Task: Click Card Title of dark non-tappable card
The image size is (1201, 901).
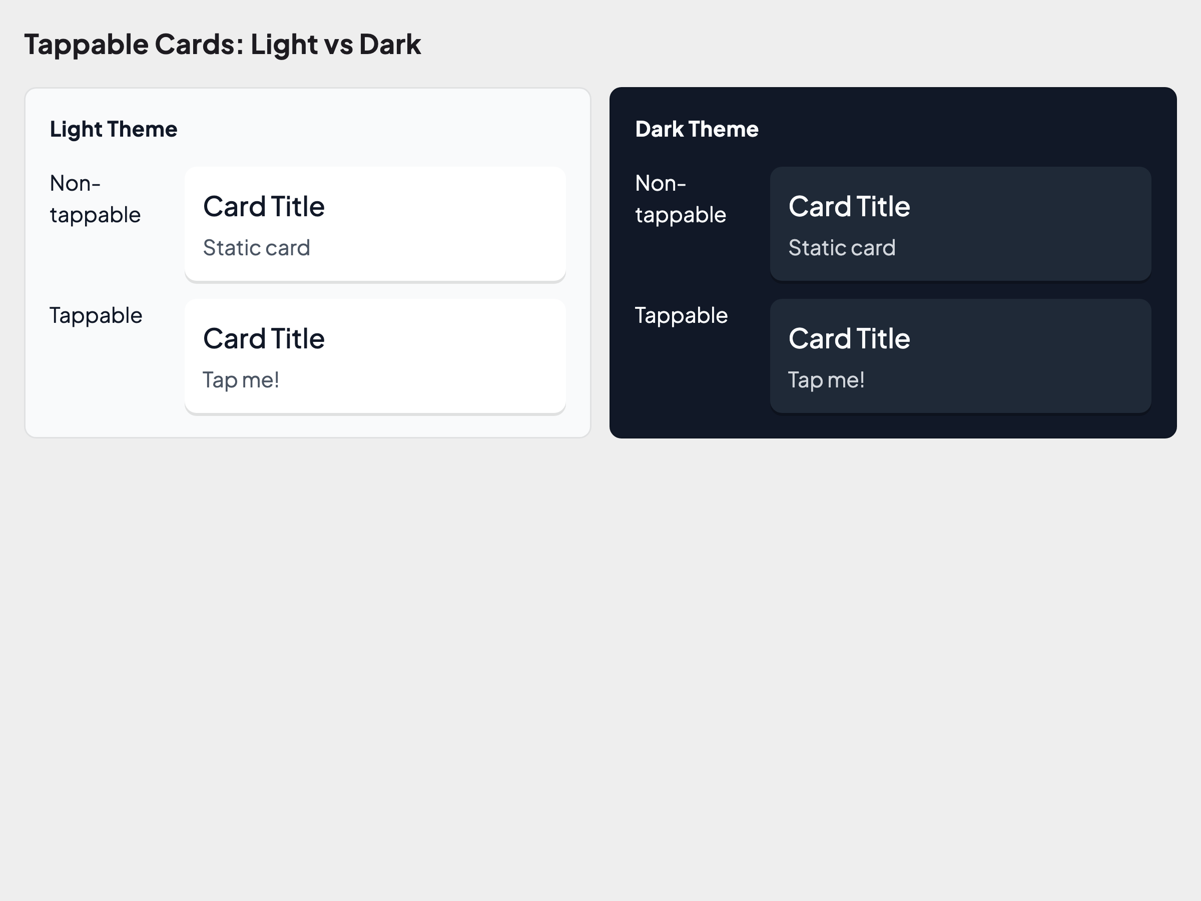Action: tap(849, 206)
